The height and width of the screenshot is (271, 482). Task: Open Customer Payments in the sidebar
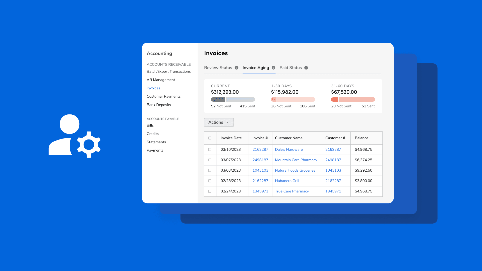tap(163, 96)
